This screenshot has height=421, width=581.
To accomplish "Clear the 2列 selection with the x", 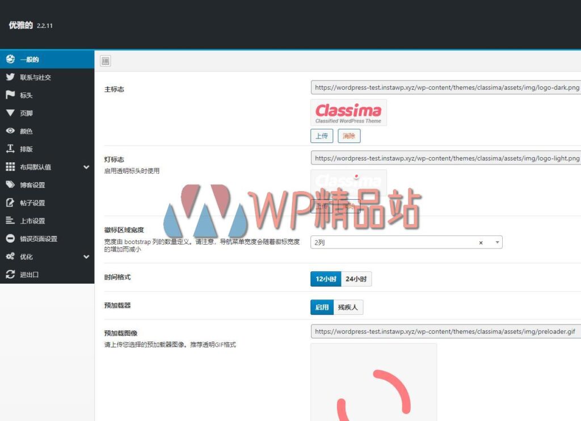I will 481,243.
